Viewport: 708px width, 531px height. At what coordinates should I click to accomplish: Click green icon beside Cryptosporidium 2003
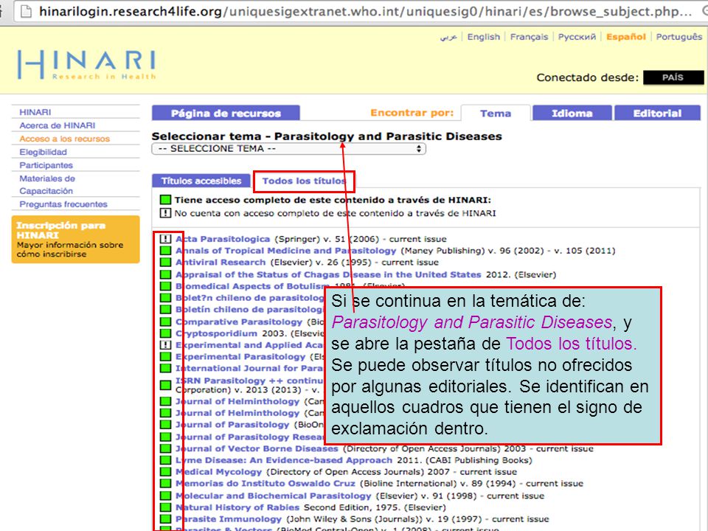coord(166,333)
